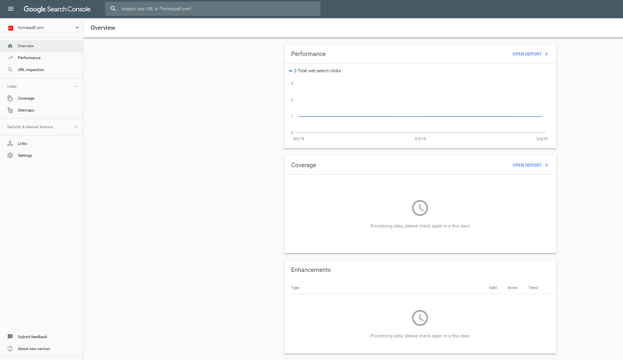This screenshot has width=623, height=360.
Task: Open the hamburger main menu
Action: point(11,9)
